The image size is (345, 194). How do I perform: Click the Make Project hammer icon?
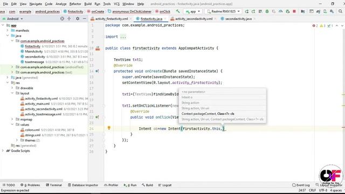177,11
